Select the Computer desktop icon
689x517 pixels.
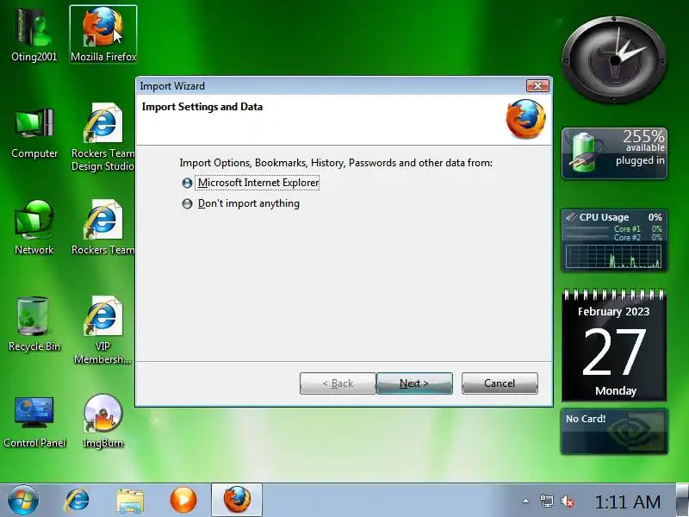point(34,134)
